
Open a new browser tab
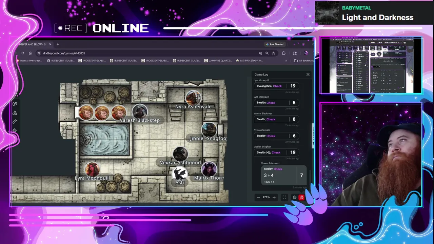click(x=58, y=44)
